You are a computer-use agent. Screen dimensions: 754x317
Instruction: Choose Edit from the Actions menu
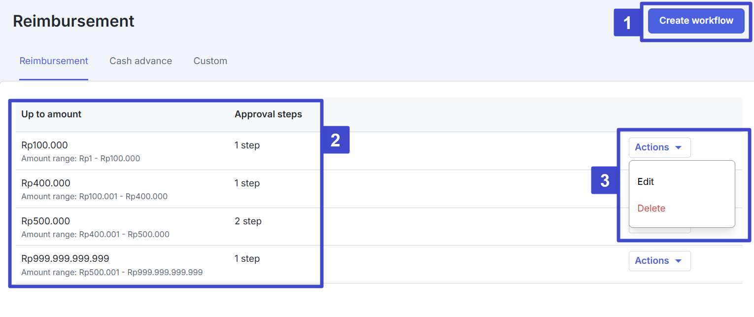click(646, 181)
